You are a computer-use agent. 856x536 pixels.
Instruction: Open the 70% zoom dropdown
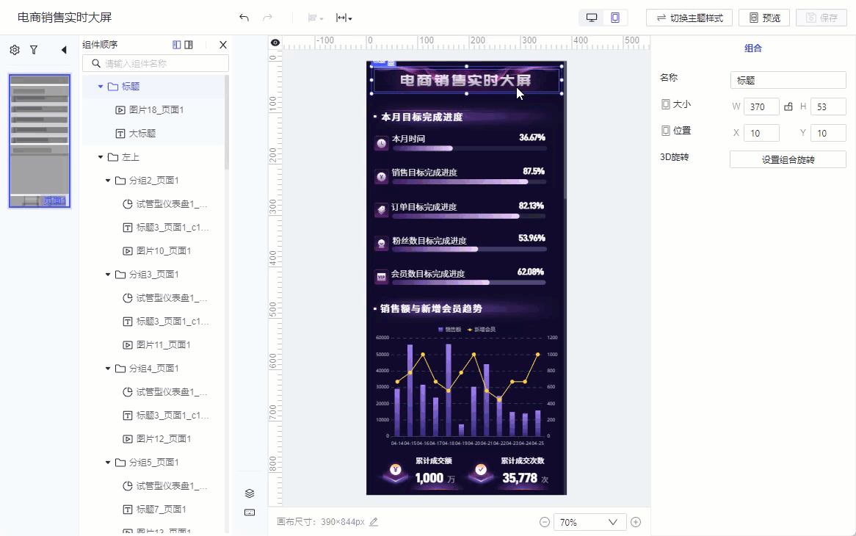(589, 522)
